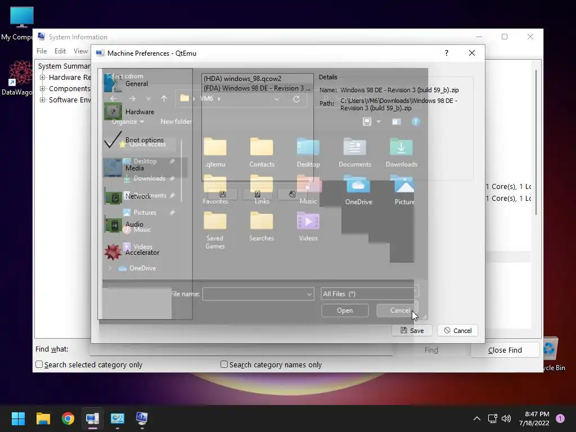Image resolution: width=576 pixels, height=432 pixels.
Task: Go back in the file dialog
Action: point(114,98)
